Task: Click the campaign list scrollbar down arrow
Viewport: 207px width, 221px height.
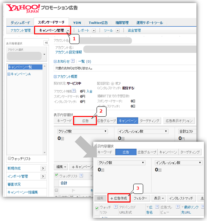Action: [x=44, y=152]
